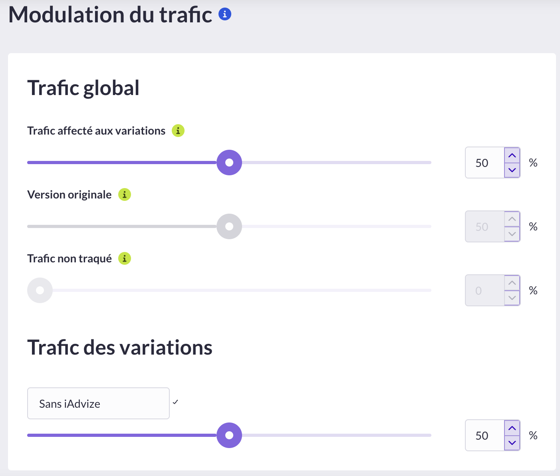Click the blue info icon beside Modulation du trafic

coord(225,14)
